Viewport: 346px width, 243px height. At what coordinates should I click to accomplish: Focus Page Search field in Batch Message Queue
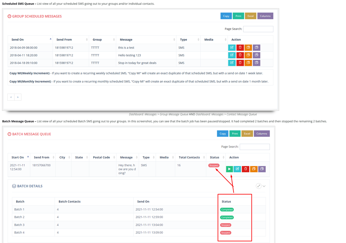click(255, 147)
